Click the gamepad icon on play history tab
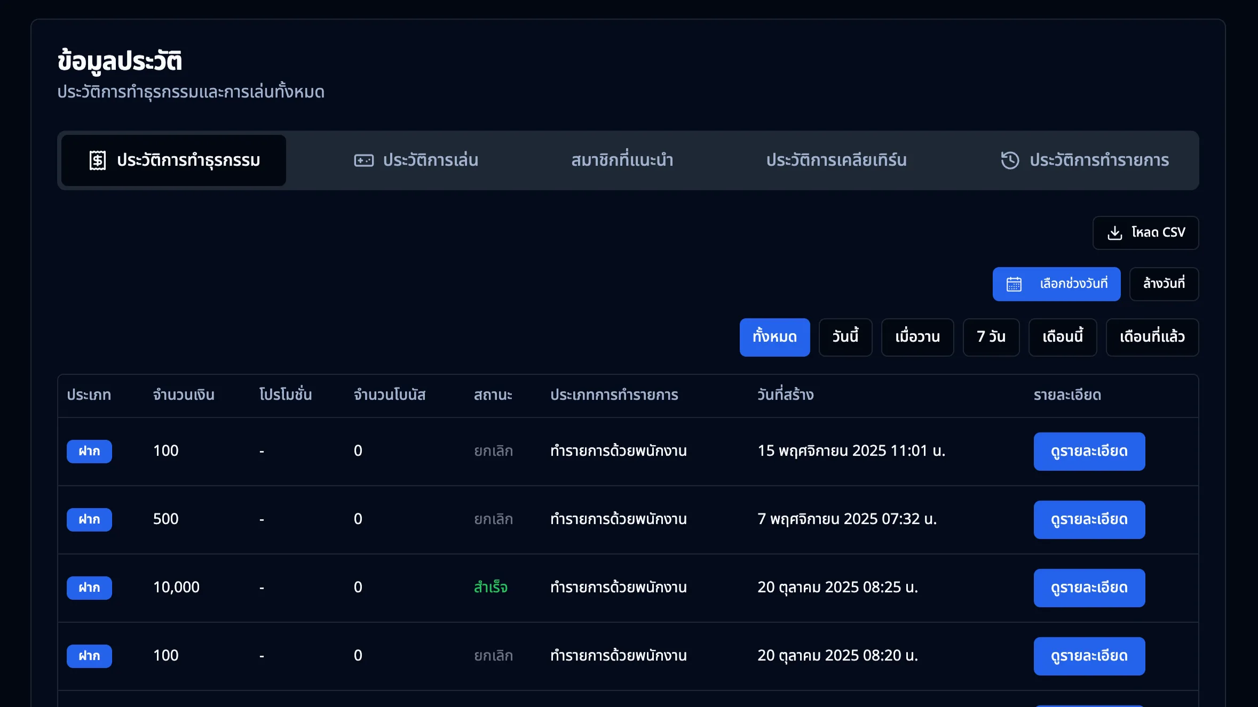Image resolution: width=1258 pixels, height=707 pixels. [x=363, y=160]
